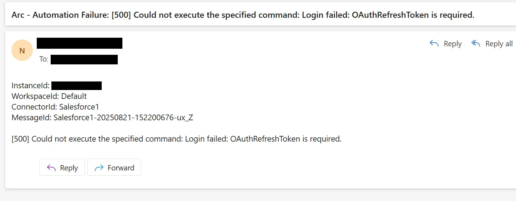516x201 pixels.
Task: Click the purple arrow icon in the bottom Reply button
Action: [x=51, y=168]
